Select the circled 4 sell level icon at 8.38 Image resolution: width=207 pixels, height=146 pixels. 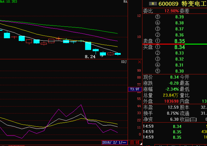(x=158, y=23)
